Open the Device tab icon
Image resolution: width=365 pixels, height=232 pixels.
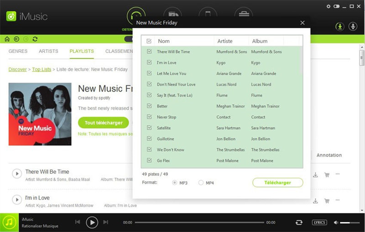tap(208, 13)
